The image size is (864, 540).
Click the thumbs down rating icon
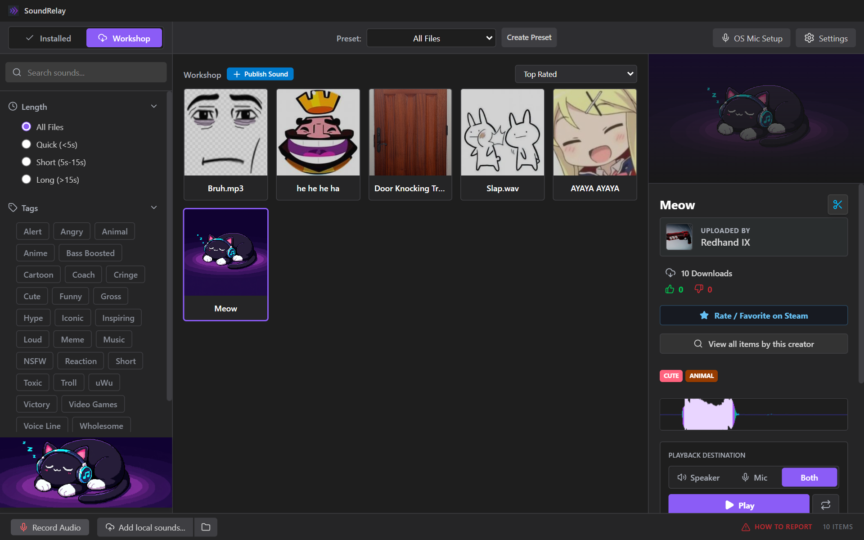[x=699, y=289]
